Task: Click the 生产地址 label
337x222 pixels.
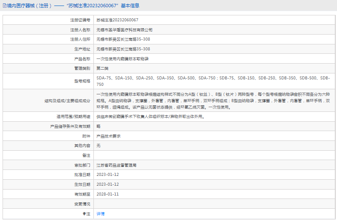Action: [x=82, y=49]
